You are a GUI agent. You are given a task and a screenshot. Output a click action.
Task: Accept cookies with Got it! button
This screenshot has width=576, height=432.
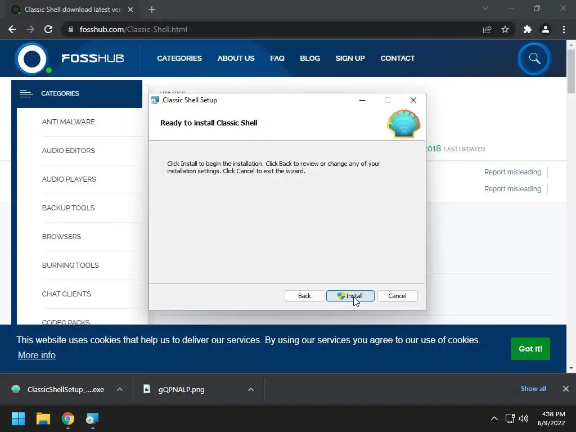pos(530,349)
